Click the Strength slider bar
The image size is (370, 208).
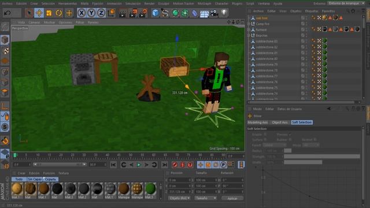pyautogui.click(x=322, y=157)
